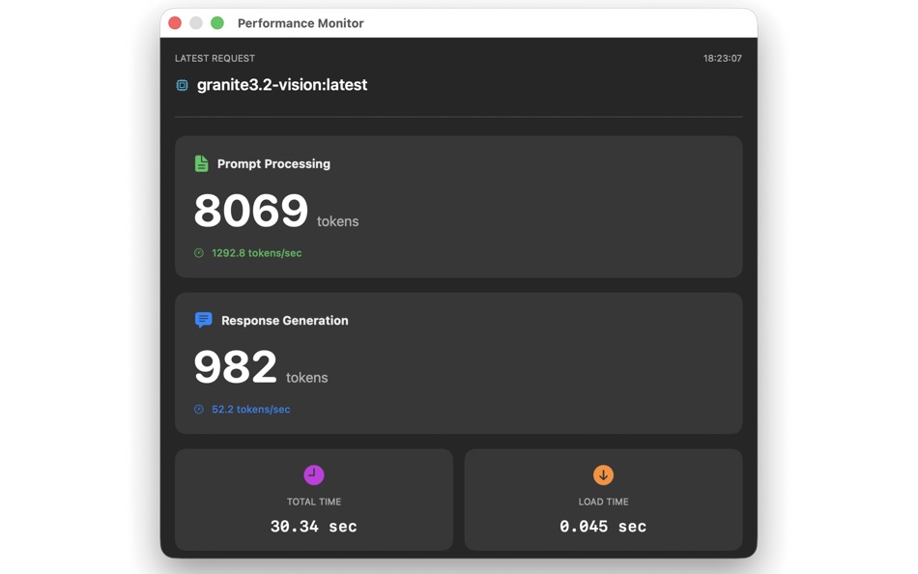Image resolution: width=918 pixels, height=574 pixels.
Task: Select the Load Time card
Action: [603, 500]
